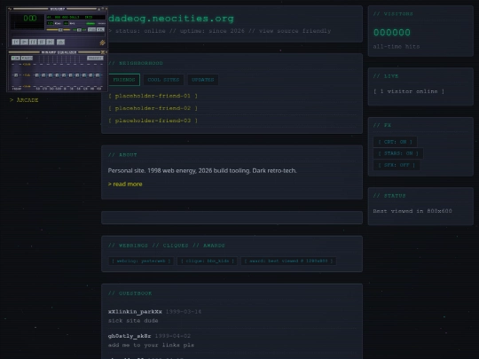Start playback with Winamp play button

tap(25, 43)
